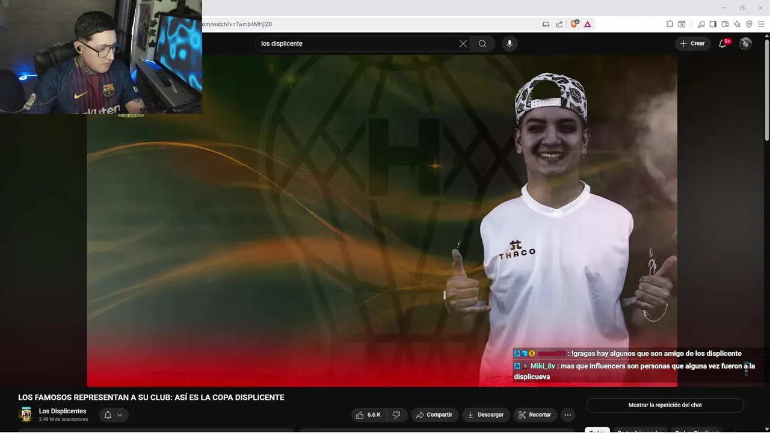Open the Brave Rewards triangle icon

tap(588, 24)
